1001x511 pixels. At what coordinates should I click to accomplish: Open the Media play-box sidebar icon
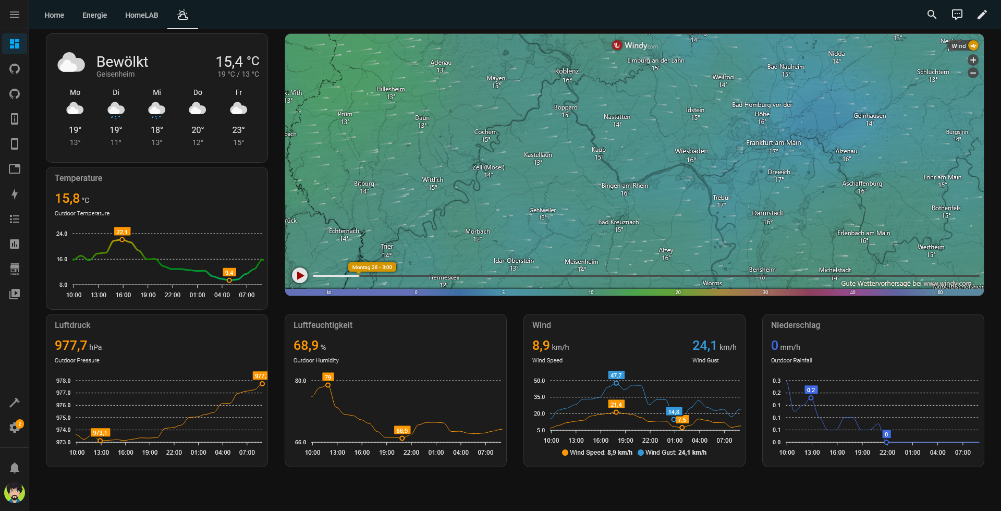pyautogui.click(x=15, y=294)
